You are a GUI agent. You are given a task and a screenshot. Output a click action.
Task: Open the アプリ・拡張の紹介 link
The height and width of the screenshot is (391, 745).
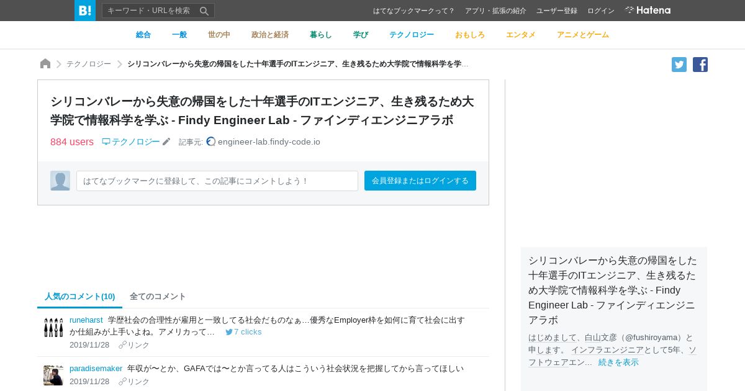pos(495,11)
